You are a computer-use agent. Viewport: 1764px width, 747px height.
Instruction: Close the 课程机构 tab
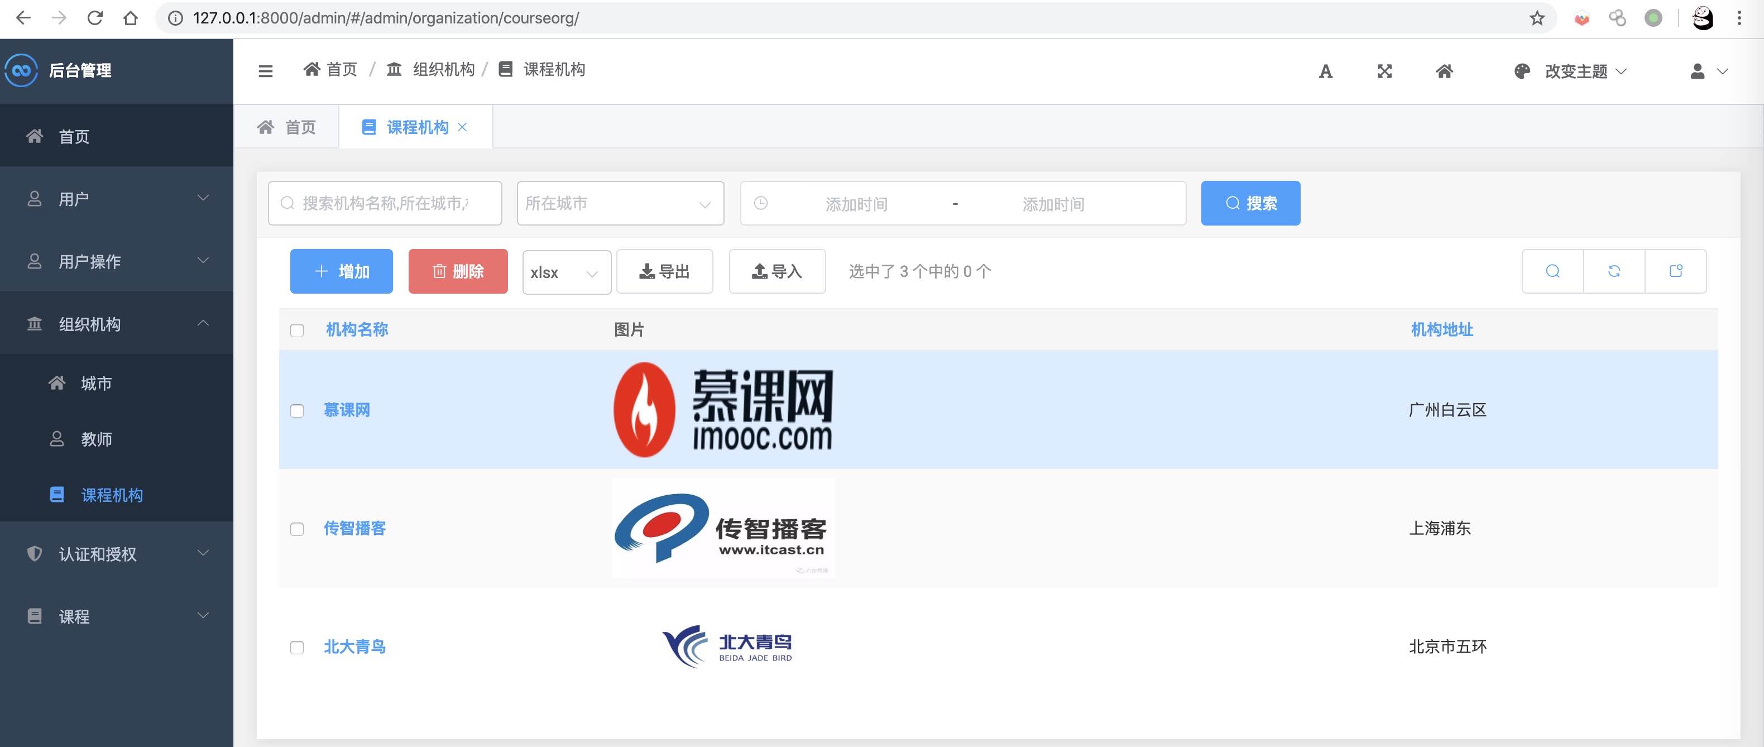(x=462, y=127)
